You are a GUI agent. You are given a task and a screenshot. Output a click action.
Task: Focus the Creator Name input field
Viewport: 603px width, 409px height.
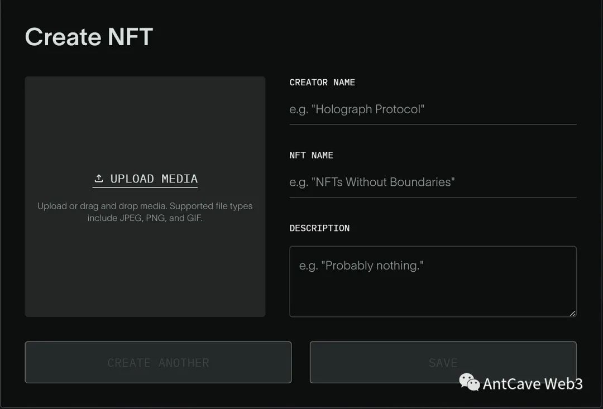point(433,109)
